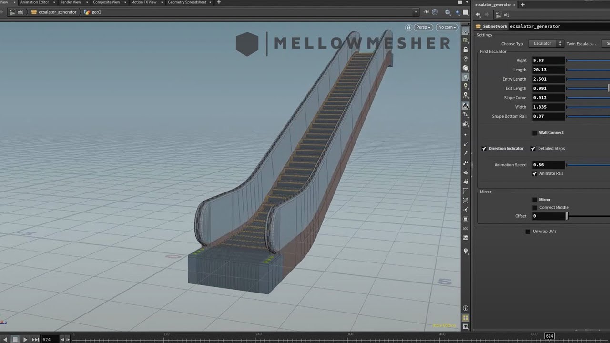Enable Unwrap UV's checkbox
The image size is (610, 343).
528,232
